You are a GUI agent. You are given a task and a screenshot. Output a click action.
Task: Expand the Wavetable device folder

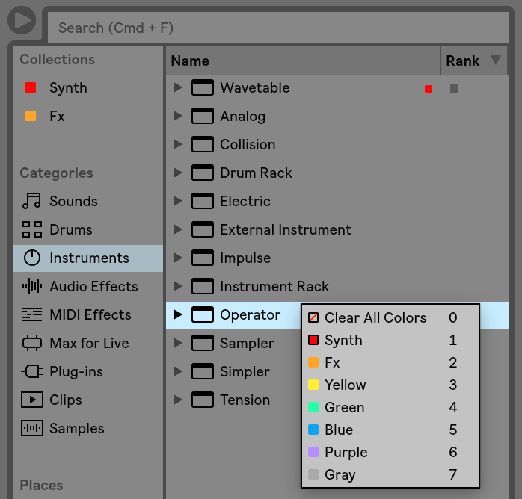point(178,87)
